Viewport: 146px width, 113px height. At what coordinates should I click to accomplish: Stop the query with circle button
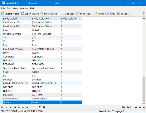[44, 107]
